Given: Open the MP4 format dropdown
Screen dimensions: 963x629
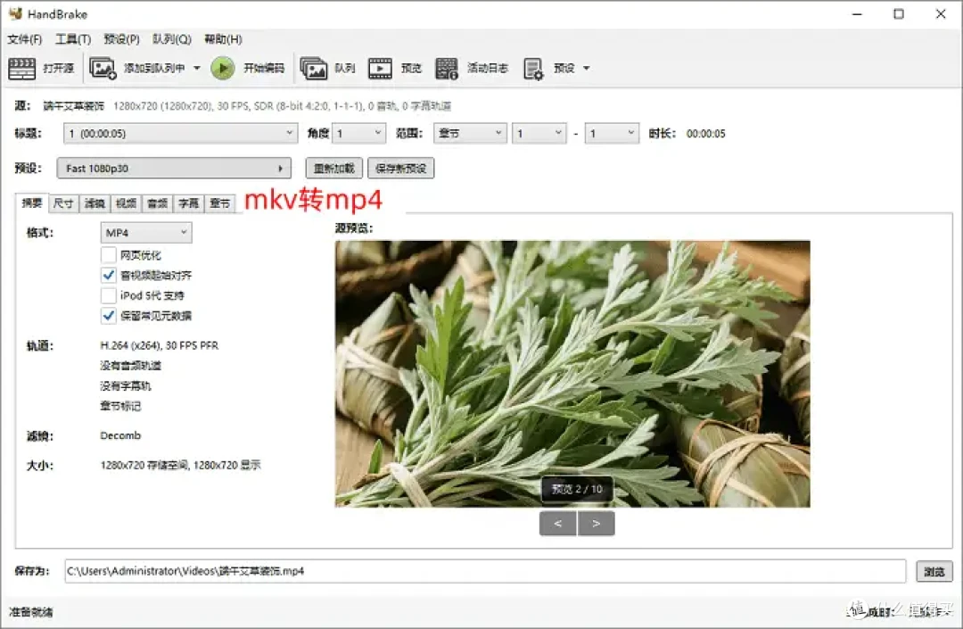Looking at the screenshot, I should pos(146,233).
